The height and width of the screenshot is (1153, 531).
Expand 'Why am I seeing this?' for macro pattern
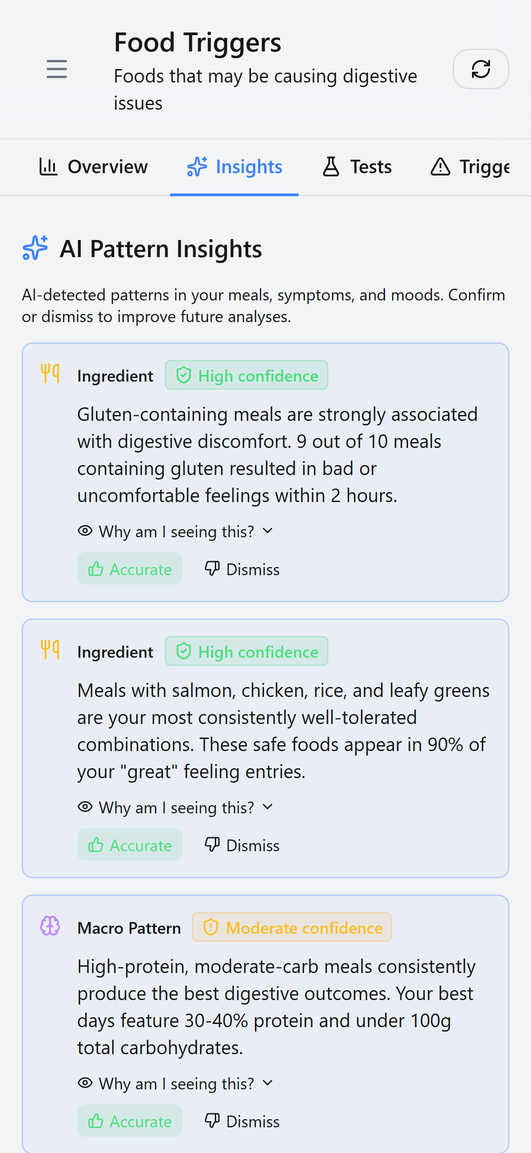176,1084
